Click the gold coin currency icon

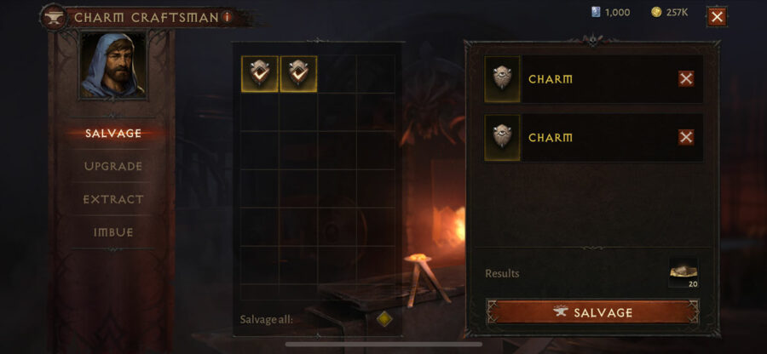click(x=656, y=13)
